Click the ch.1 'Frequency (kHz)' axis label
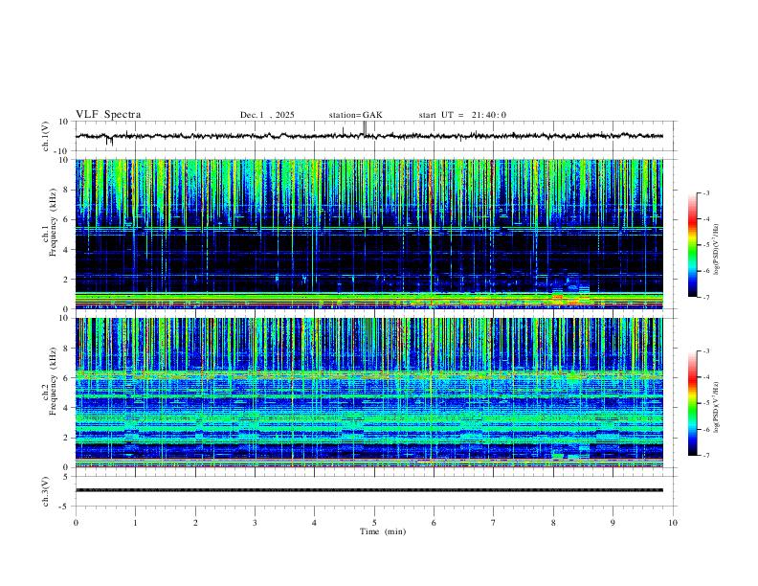Screen dimensions: 758x586 tap(53, 223)
